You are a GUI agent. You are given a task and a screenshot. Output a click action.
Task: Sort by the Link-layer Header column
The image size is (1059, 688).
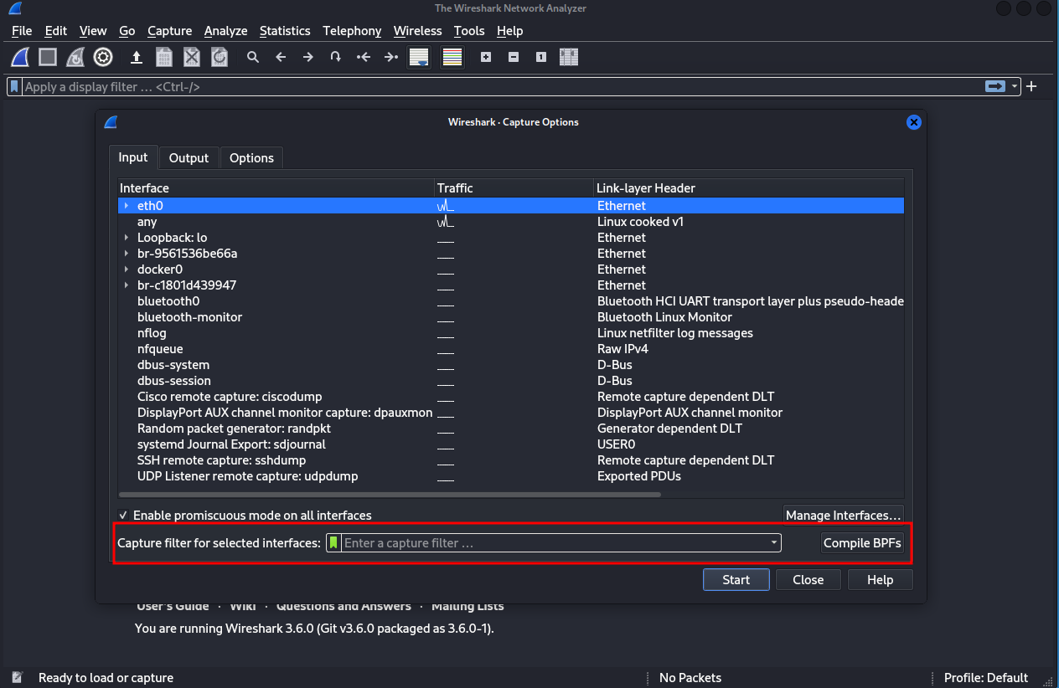[x=749, y=188]
